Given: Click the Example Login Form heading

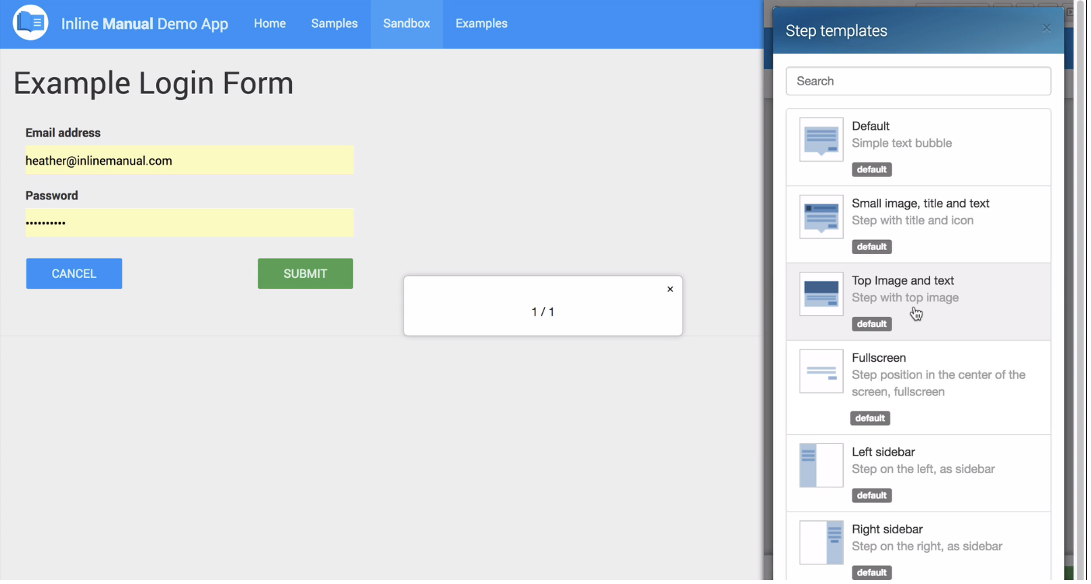Looking at the screenshot, I should click(x=154, y=84).
